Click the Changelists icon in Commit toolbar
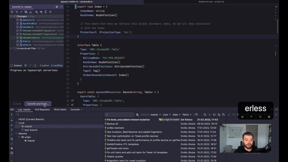288x162 pixels. point(26,12)
